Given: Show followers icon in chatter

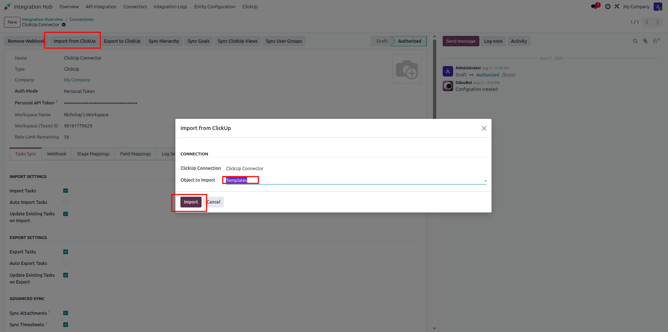Looking at the screenshot, I should click(656, 41).
